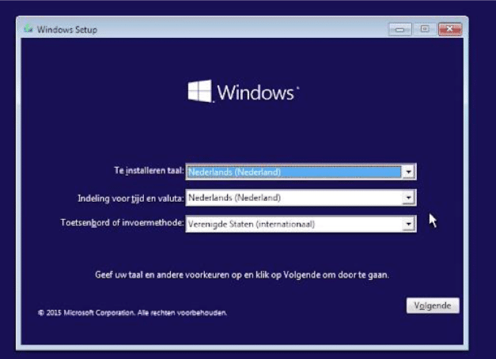The image size is (496, 359).
Task: Open the 'Toetsenbord of invoermethode' dropdown arrow
Action: coord(408,224)
